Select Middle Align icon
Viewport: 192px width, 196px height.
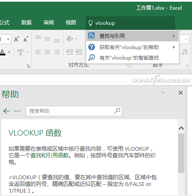click(x=47, y=39)
